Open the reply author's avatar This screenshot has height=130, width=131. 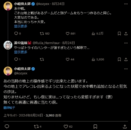[8, 45]
